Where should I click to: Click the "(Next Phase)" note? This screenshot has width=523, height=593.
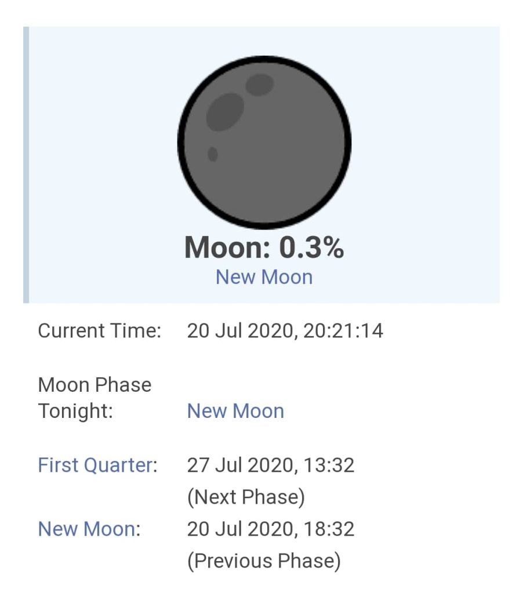(246, 497)
